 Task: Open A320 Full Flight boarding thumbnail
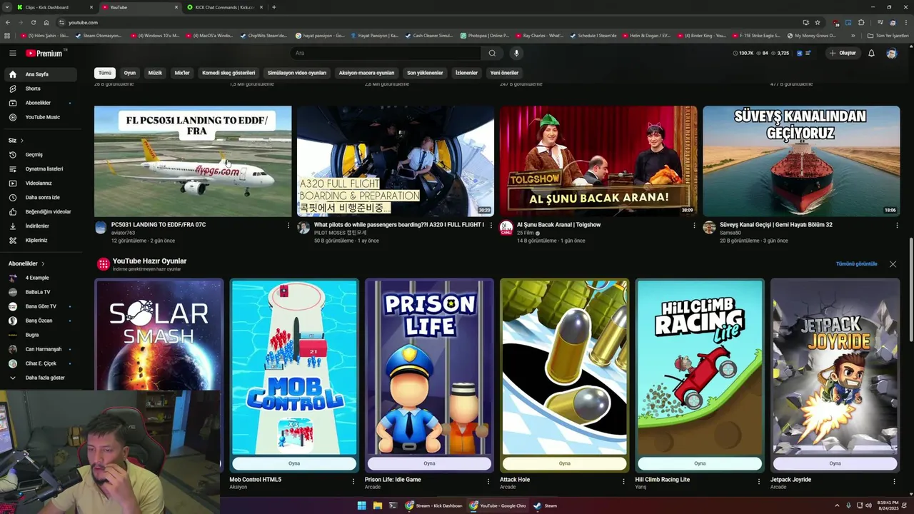tap(396, 161)
